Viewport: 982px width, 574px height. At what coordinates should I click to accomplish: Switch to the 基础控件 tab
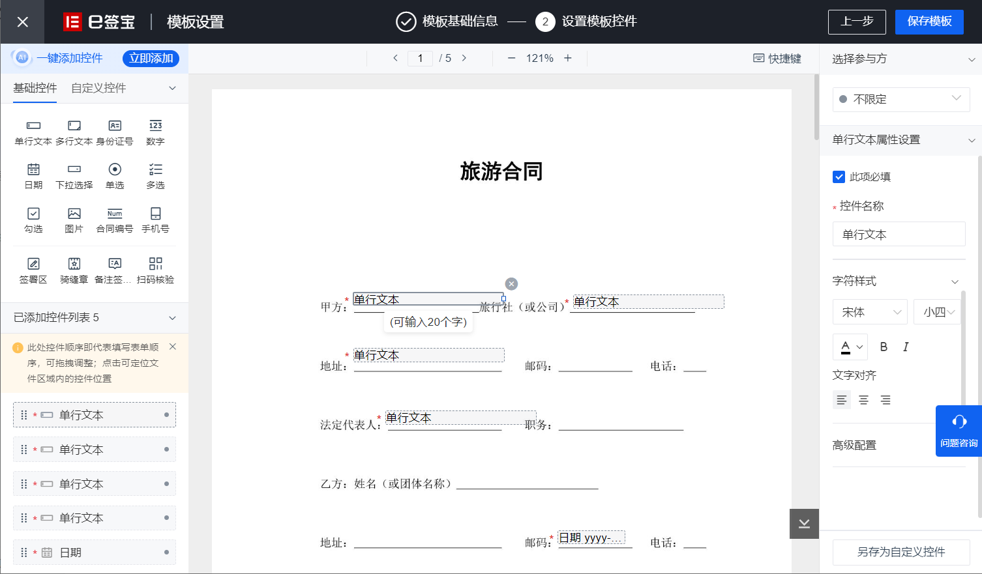tap(35, 88)
